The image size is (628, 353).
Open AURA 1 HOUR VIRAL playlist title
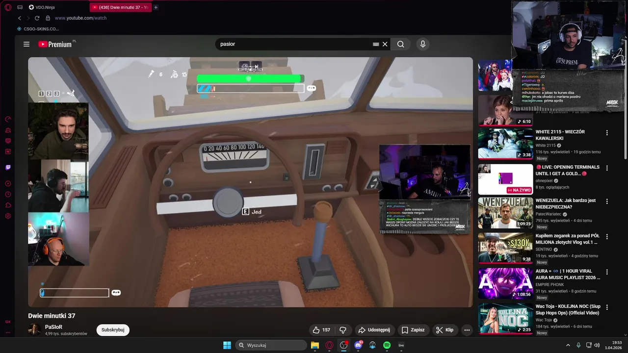tap(568, 274)
